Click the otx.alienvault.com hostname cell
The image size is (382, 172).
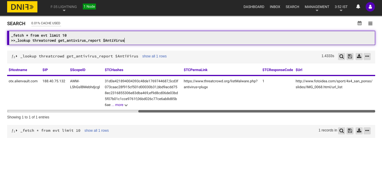[x=23, y=81]
